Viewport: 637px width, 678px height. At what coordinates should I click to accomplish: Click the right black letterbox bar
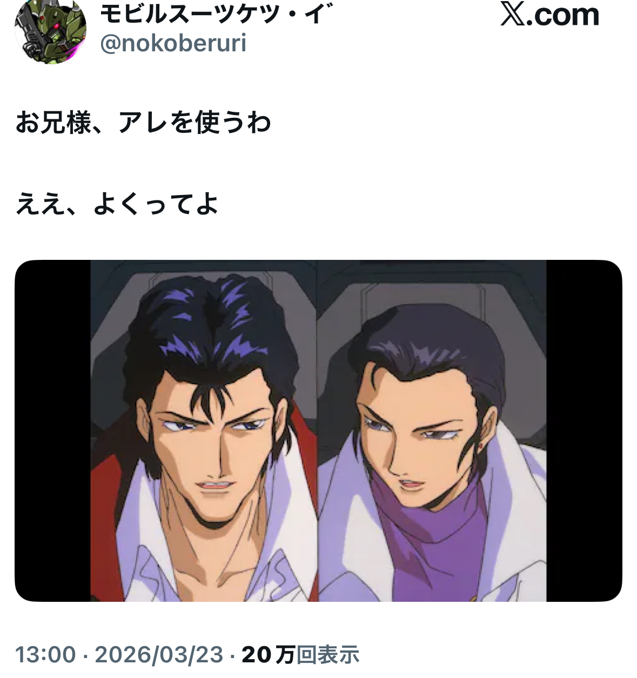tap(584, 431)
